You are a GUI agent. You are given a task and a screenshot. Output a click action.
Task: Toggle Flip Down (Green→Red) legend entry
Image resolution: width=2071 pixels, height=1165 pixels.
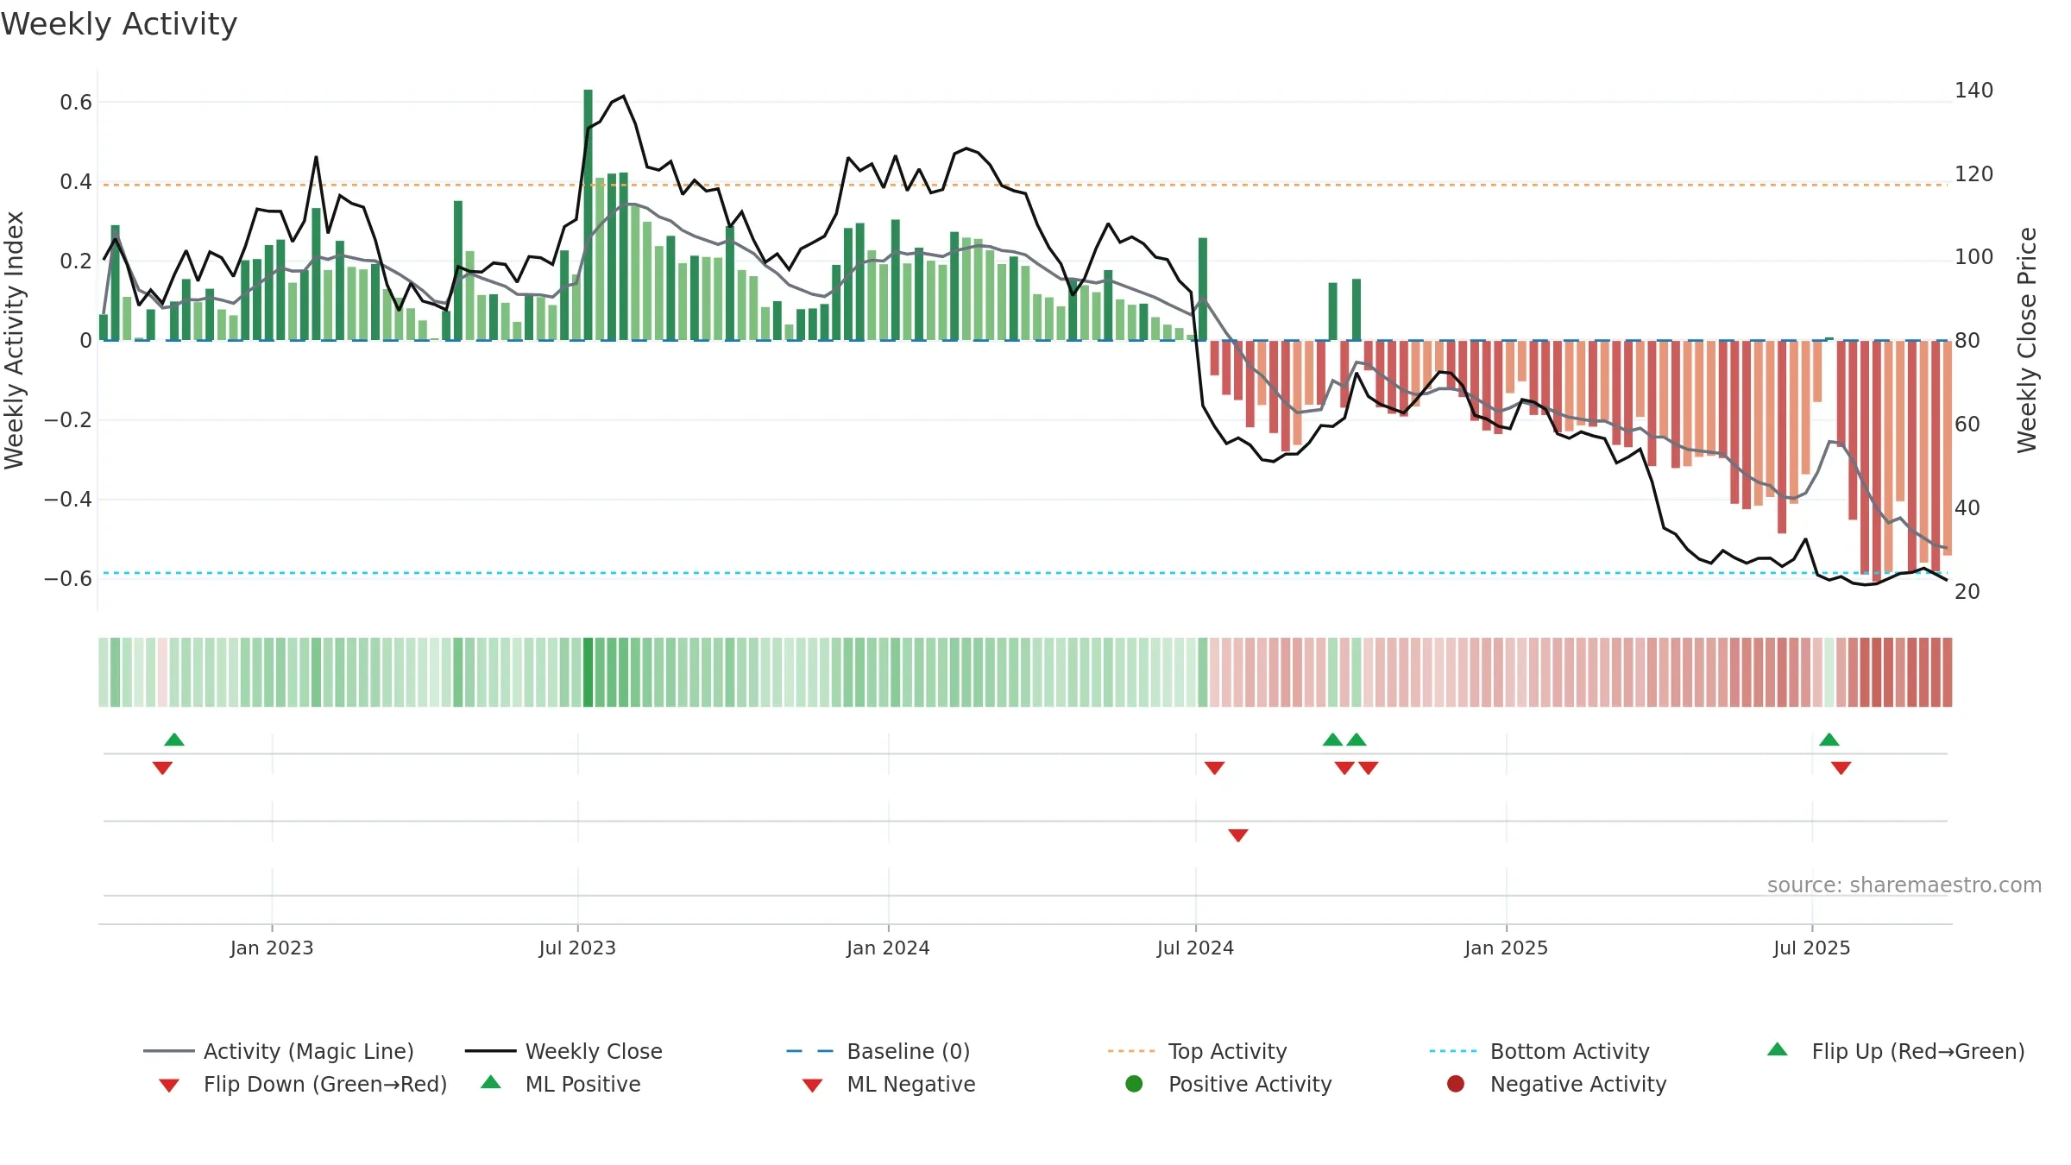(303, 1084)
